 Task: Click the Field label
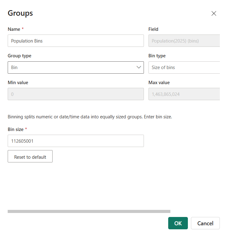[153, 29]
